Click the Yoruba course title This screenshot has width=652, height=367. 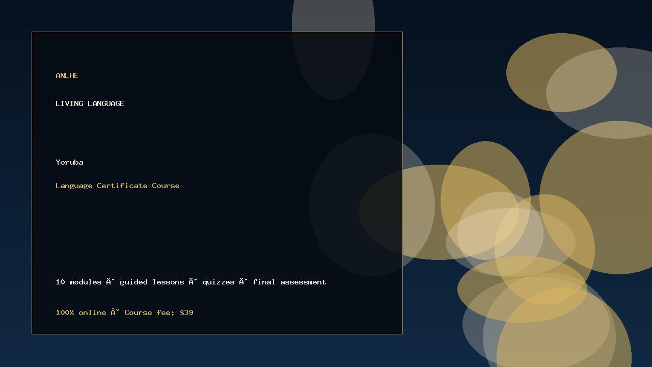coord(69,162)
